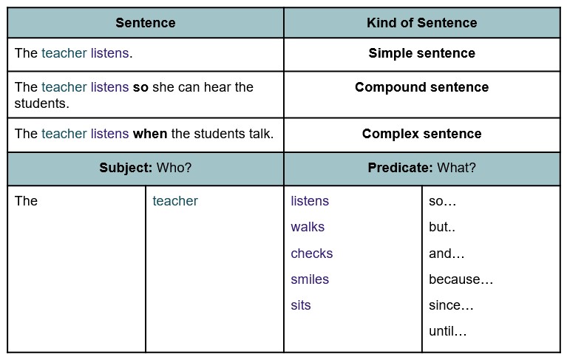Image resolution: width=567 pixels, height=357 pixels.
Task: Select the verb "smiles" in the predicate list
Action: [310, 279]
